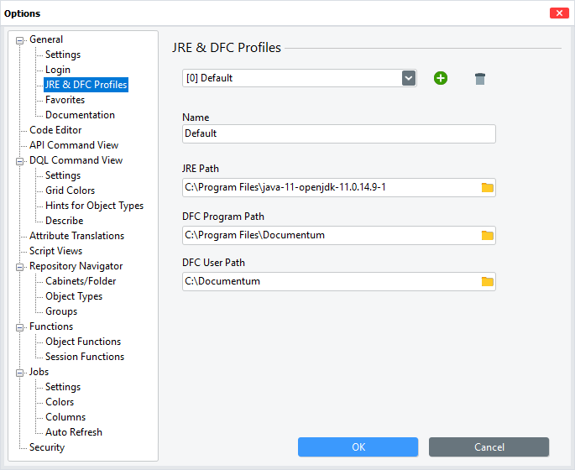Open Auto Refresh settings under Jobs
This screenshot has width=575, height=470.
(74, 432)
